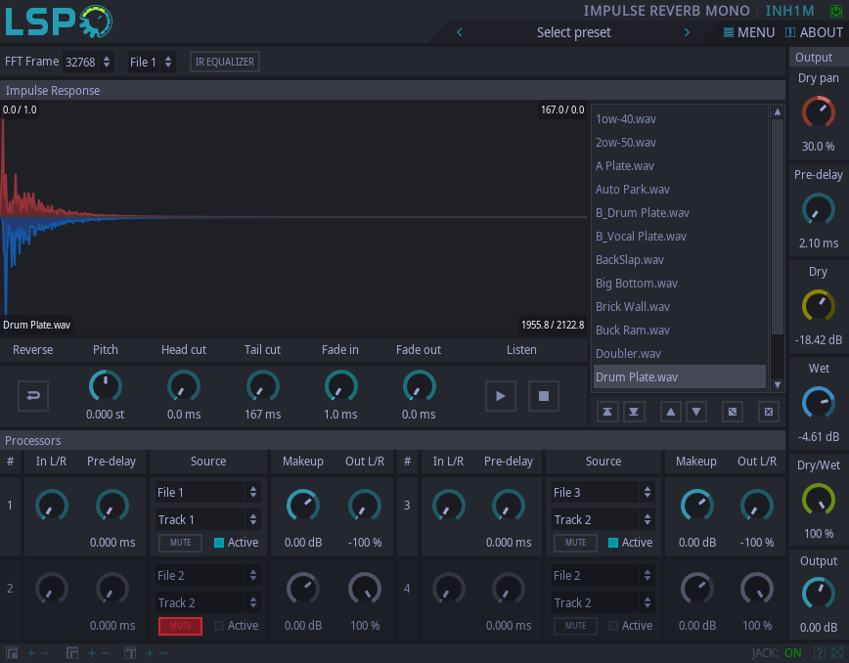Enable Active checkbox for processor 4

pyautogui.click(x=614, y=626)
